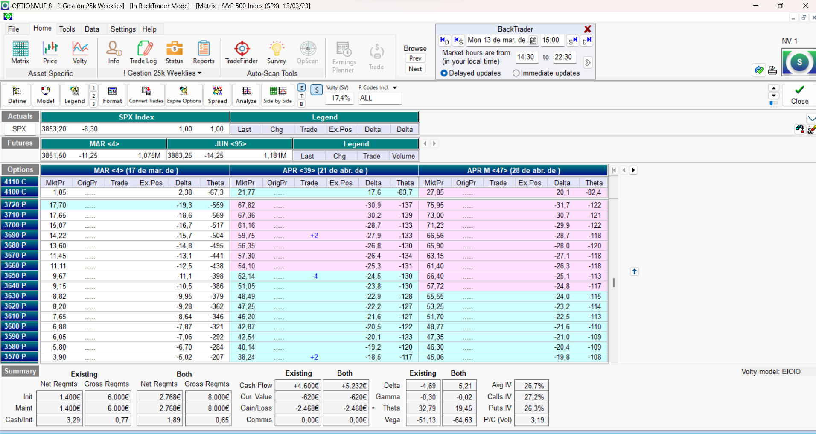The image size is (816, 434).
Task: Step forward one time step in BackTrader
Action: click(573, 41)
